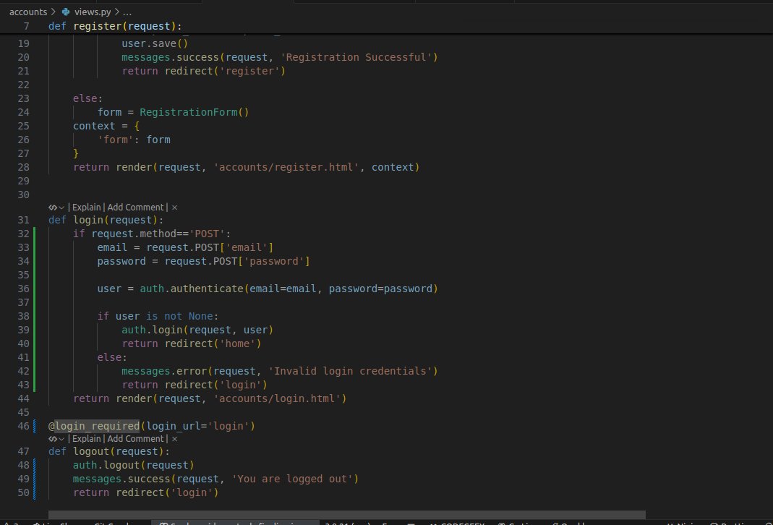Click the Python file icon in breadcrumb
773x525 pixels.
tap(66, 12)
